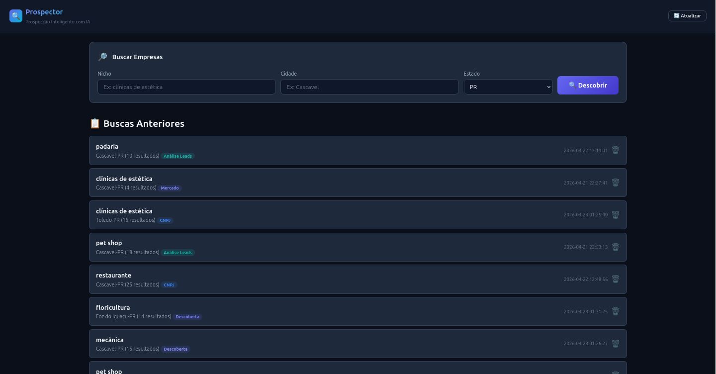Select the CNPJ badge on restaurante row

pyautogui.click(x=169, y=284)
